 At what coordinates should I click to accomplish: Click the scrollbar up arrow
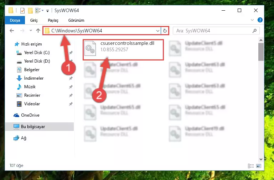coord(261,40)
